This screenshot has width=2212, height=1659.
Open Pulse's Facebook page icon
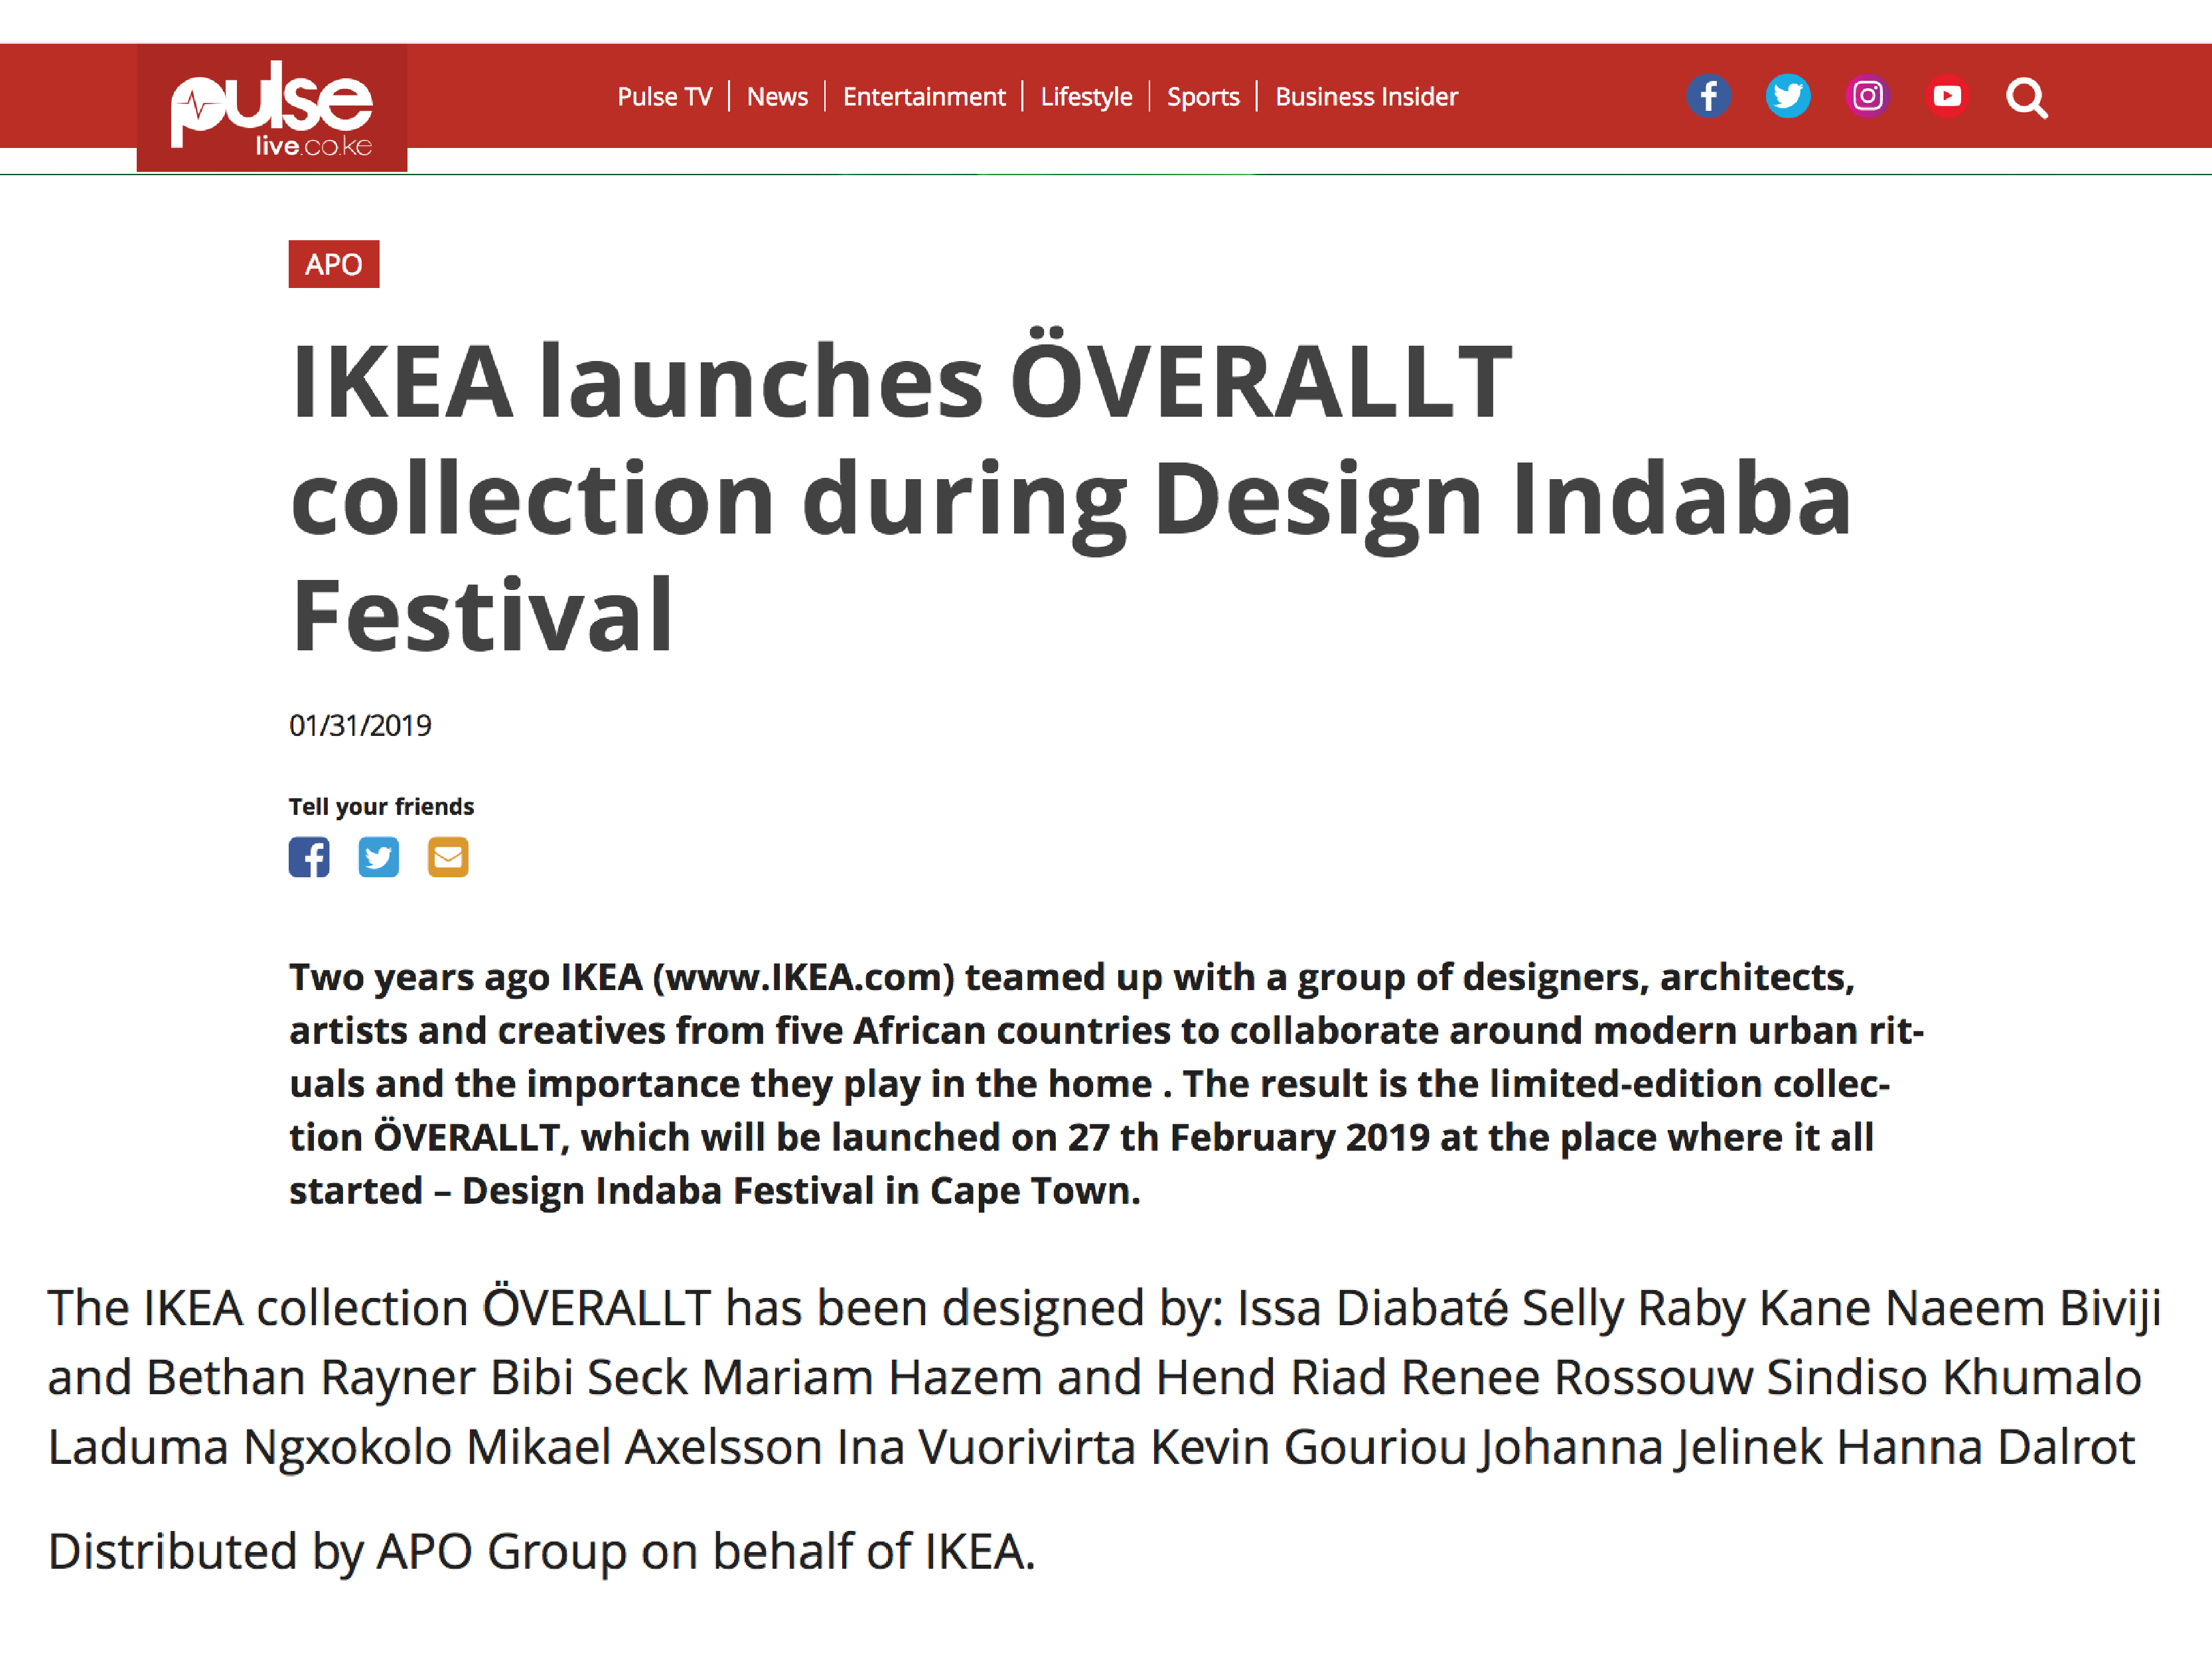coord(1708,97)
